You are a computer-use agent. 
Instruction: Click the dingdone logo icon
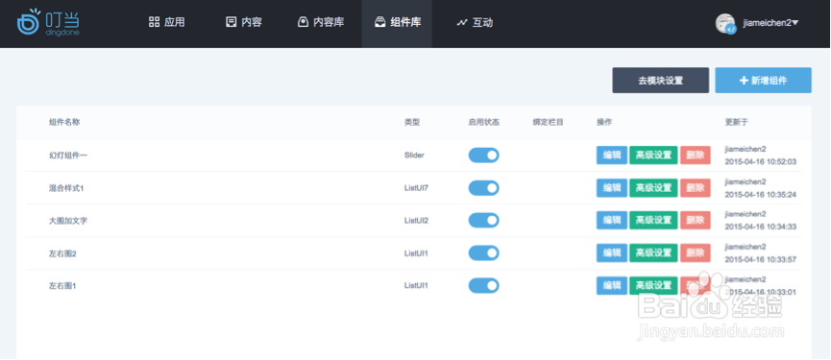pyautogui.click(x=29, y=23)
